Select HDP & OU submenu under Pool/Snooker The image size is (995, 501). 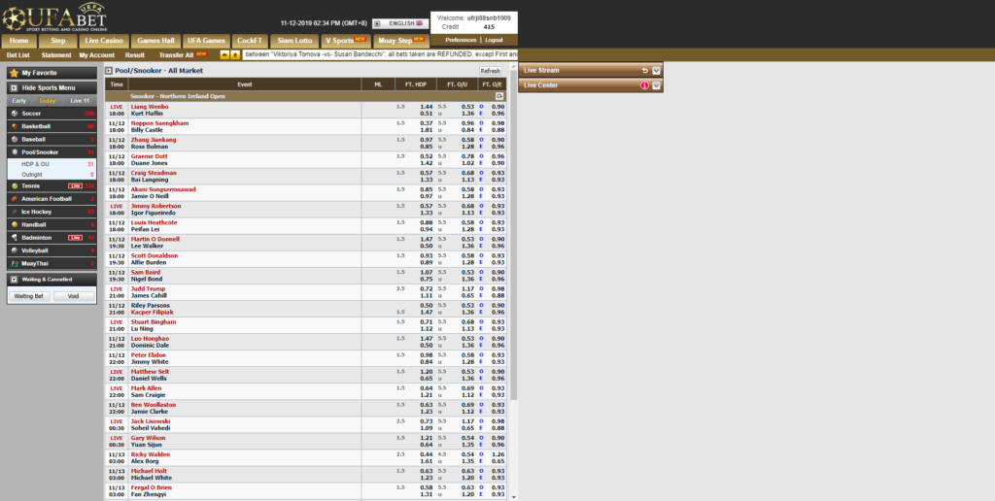coord(36,164)
